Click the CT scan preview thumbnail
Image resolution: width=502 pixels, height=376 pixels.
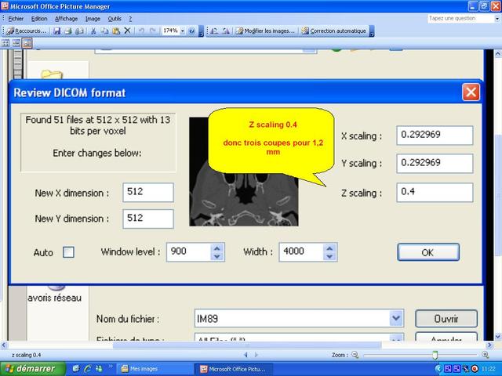244,172
